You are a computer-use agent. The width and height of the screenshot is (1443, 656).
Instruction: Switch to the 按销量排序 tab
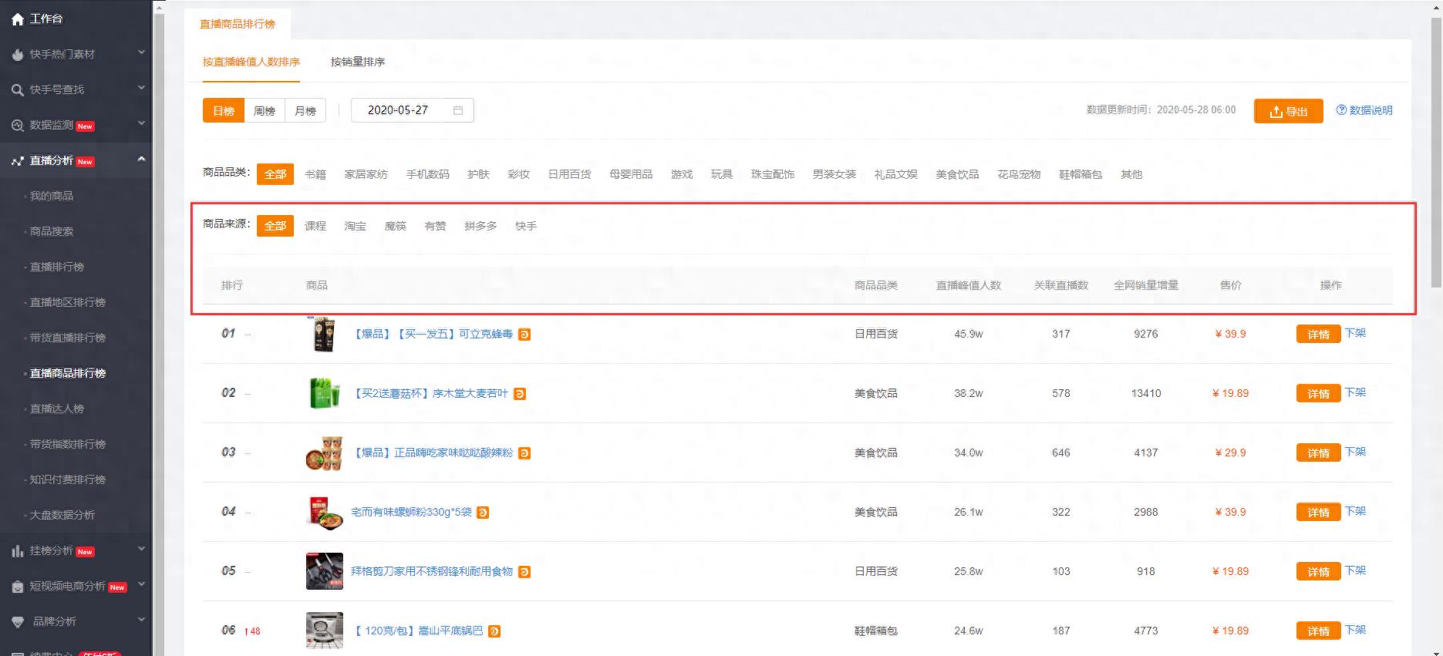[x=358, y=62]
